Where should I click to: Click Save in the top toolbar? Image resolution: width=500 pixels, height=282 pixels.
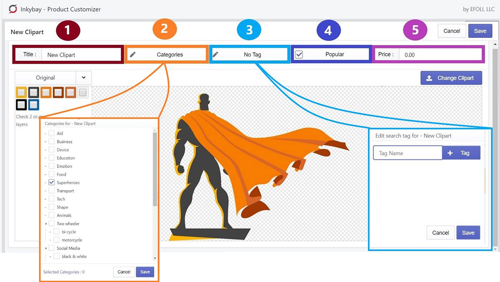click(x=480, y=30)
